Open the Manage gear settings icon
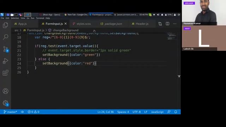This screenshot has width=226, height=127. tap(6, 103)
